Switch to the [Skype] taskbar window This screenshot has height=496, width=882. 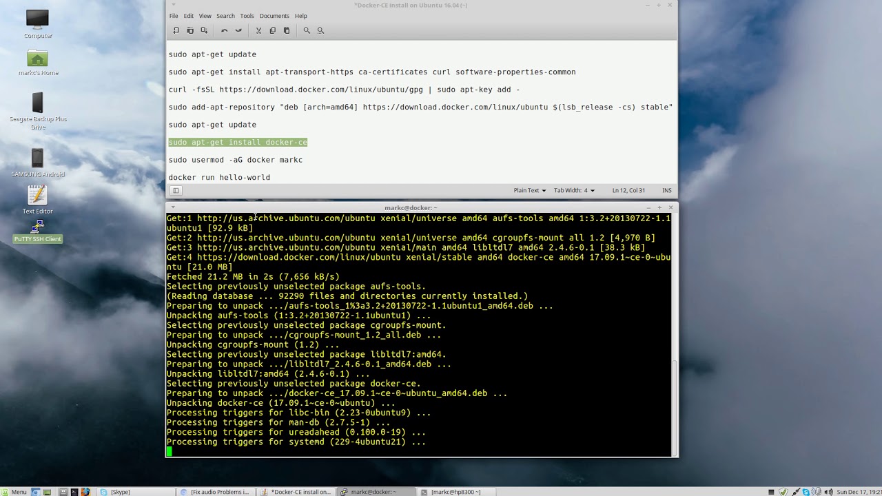[x=135, y=492]
